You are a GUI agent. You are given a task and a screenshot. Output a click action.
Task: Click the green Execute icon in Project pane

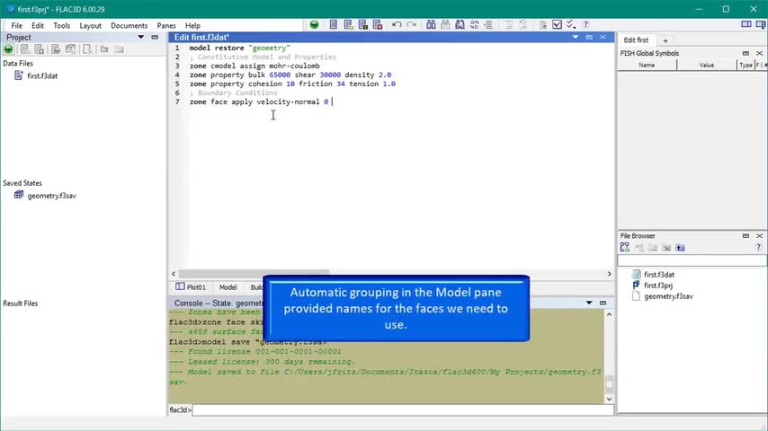point(8,48)
